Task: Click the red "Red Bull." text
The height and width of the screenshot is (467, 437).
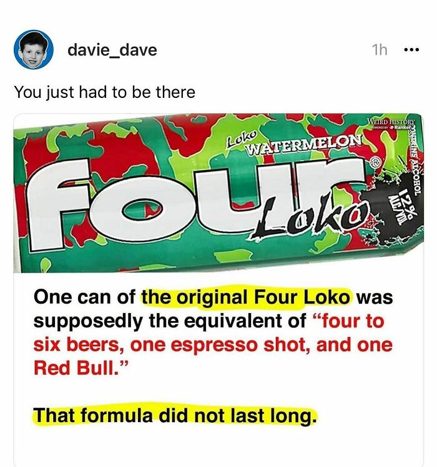Action: pos(81,368)
